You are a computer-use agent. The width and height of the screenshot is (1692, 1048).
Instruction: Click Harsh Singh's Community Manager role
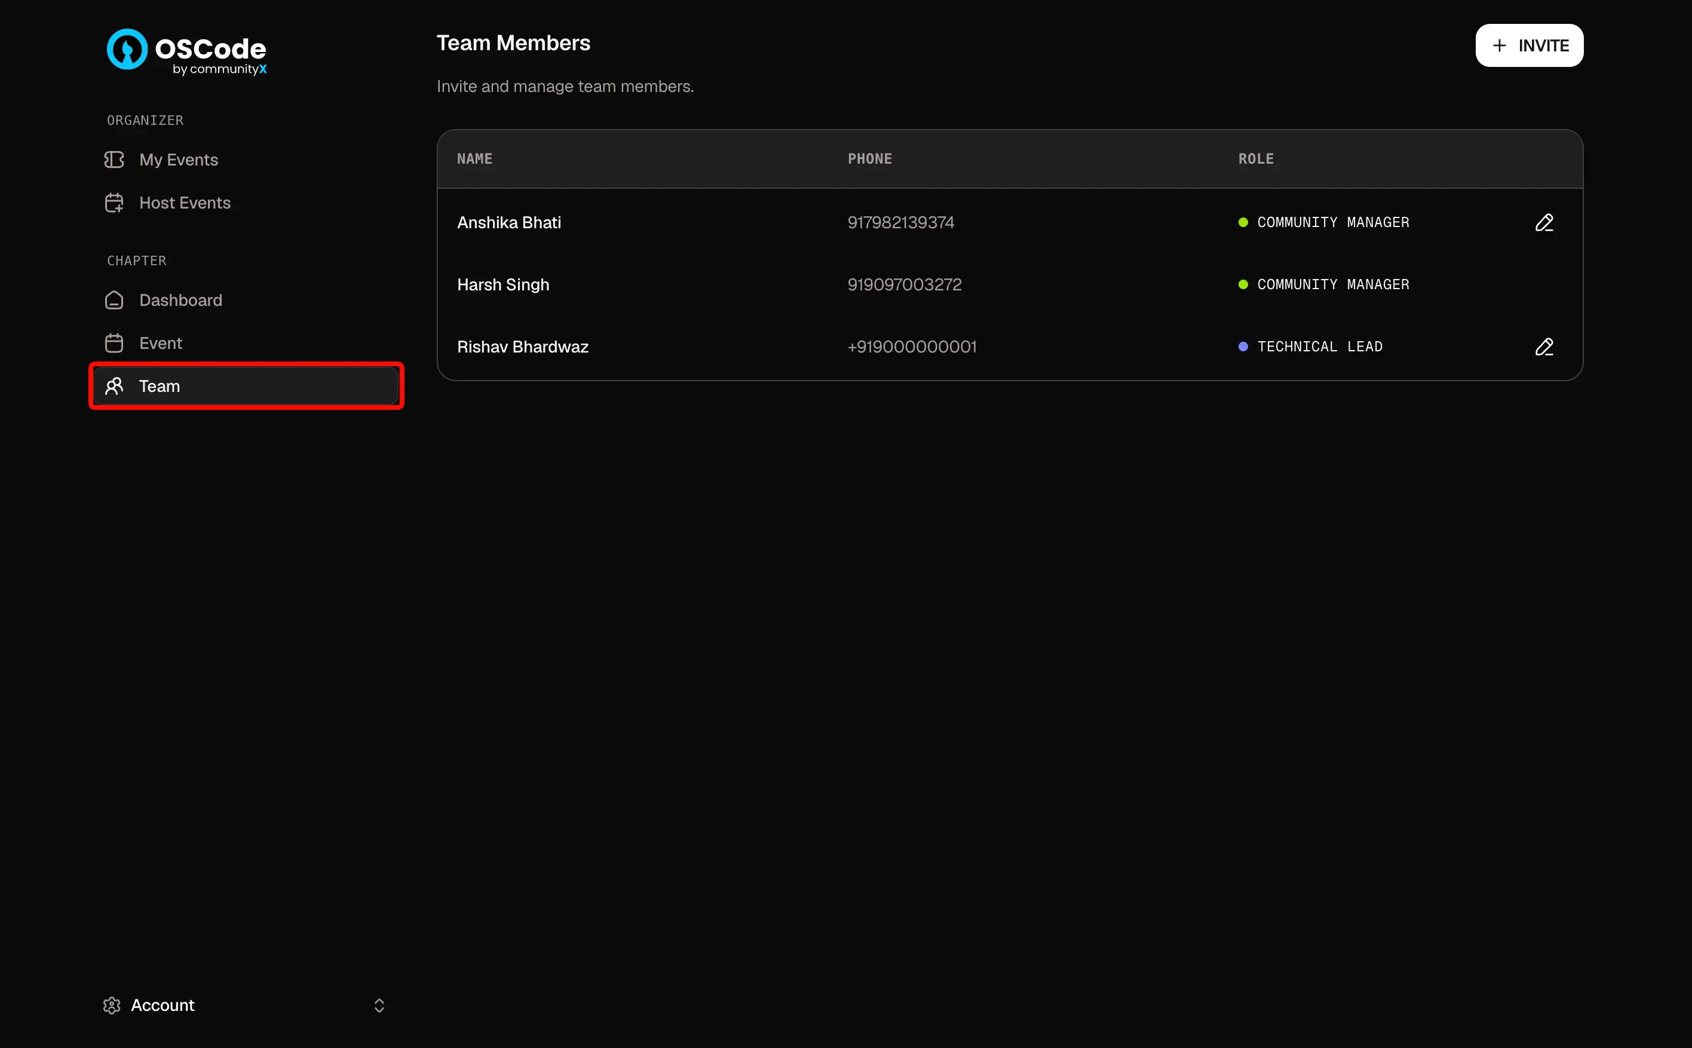tap(1323, 285)
